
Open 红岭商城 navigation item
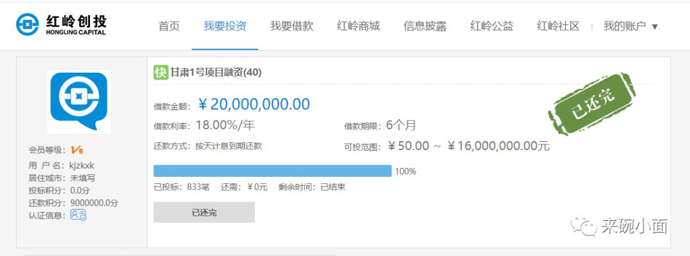pos(358,26)
